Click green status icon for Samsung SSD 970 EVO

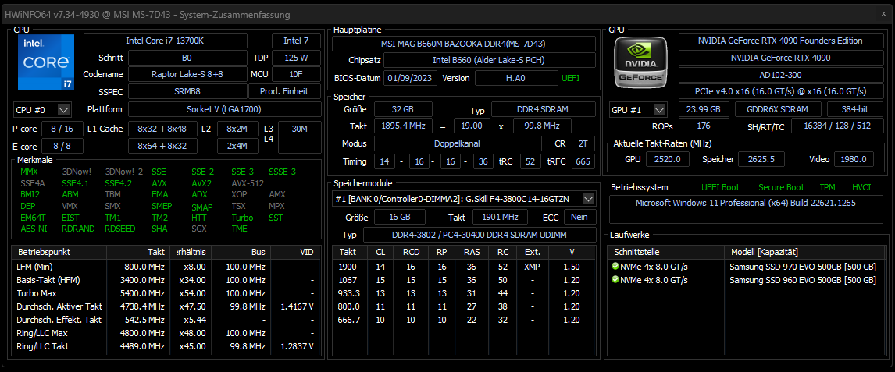tap(615, 266)
